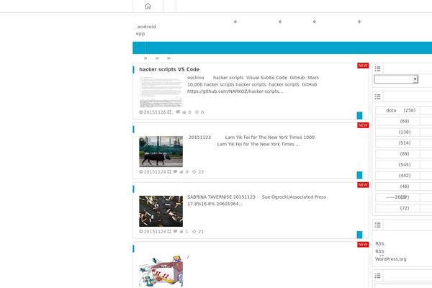
Task: Click the views icon on hacker scripts post
Action: pos(197,112)
